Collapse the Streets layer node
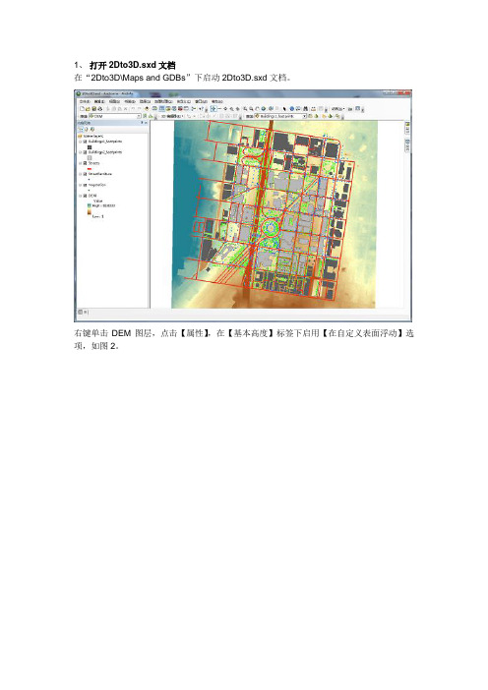This screenshot has height=690, width=488. [x=80, y=163]
